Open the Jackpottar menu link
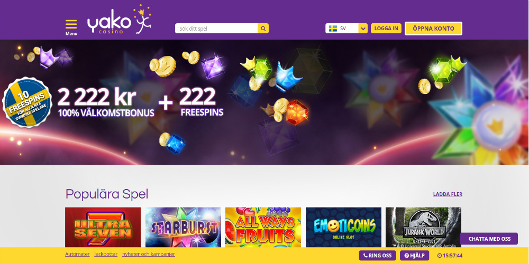 [x=106, y=254]
